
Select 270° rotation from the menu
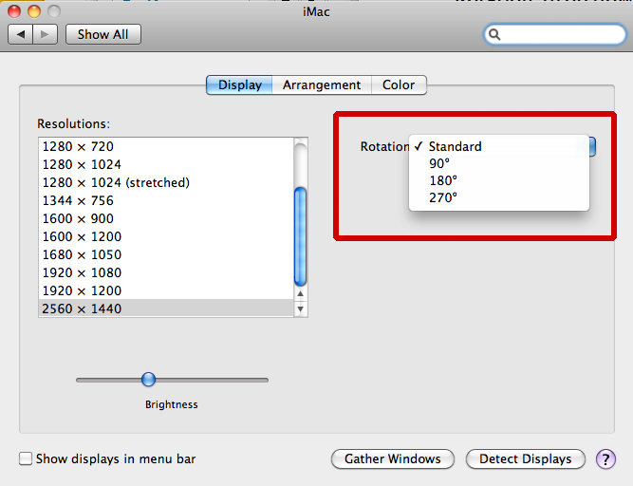[499, 197]
